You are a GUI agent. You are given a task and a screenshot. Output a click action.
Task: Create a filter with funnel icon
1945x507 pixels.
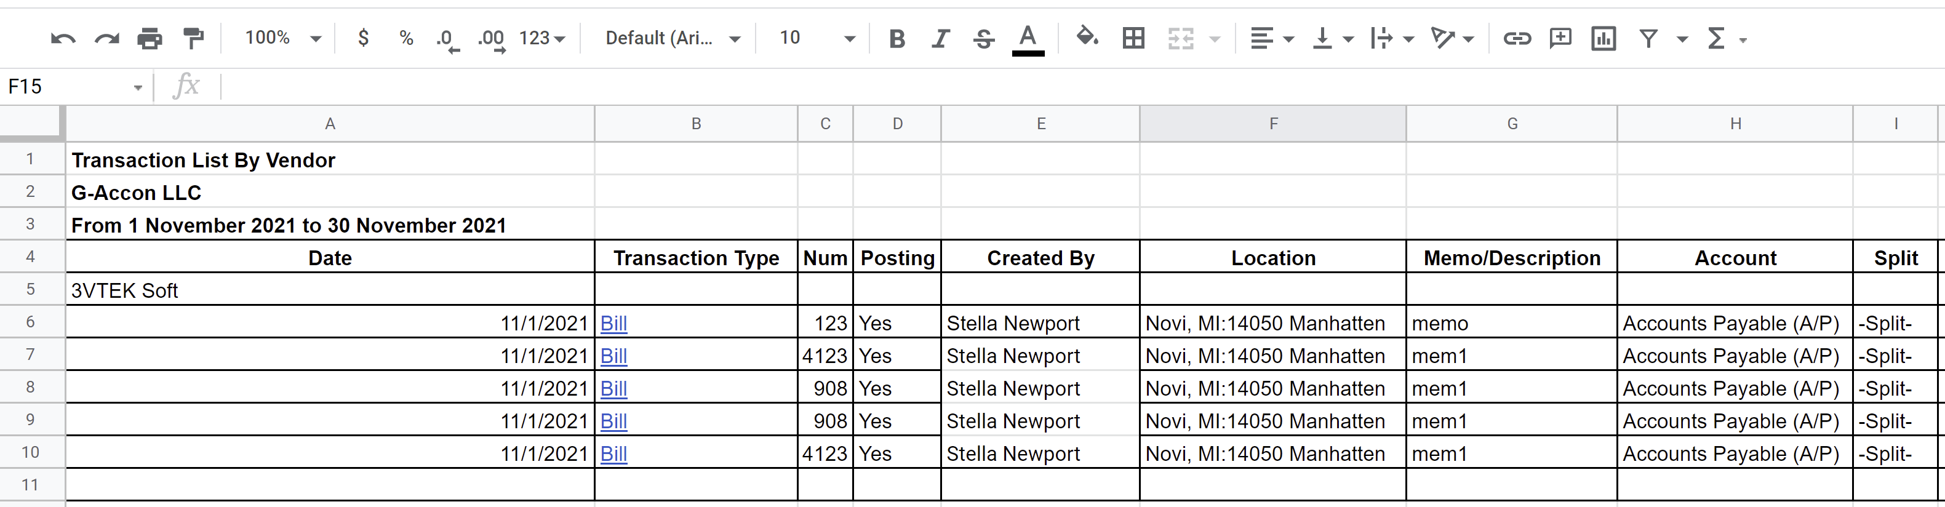click(x=1648, y=38)
